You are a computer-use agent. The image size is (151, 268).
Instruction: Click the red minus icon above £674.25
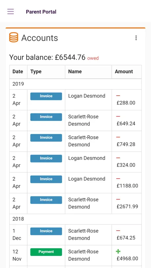tap(118, 231)
